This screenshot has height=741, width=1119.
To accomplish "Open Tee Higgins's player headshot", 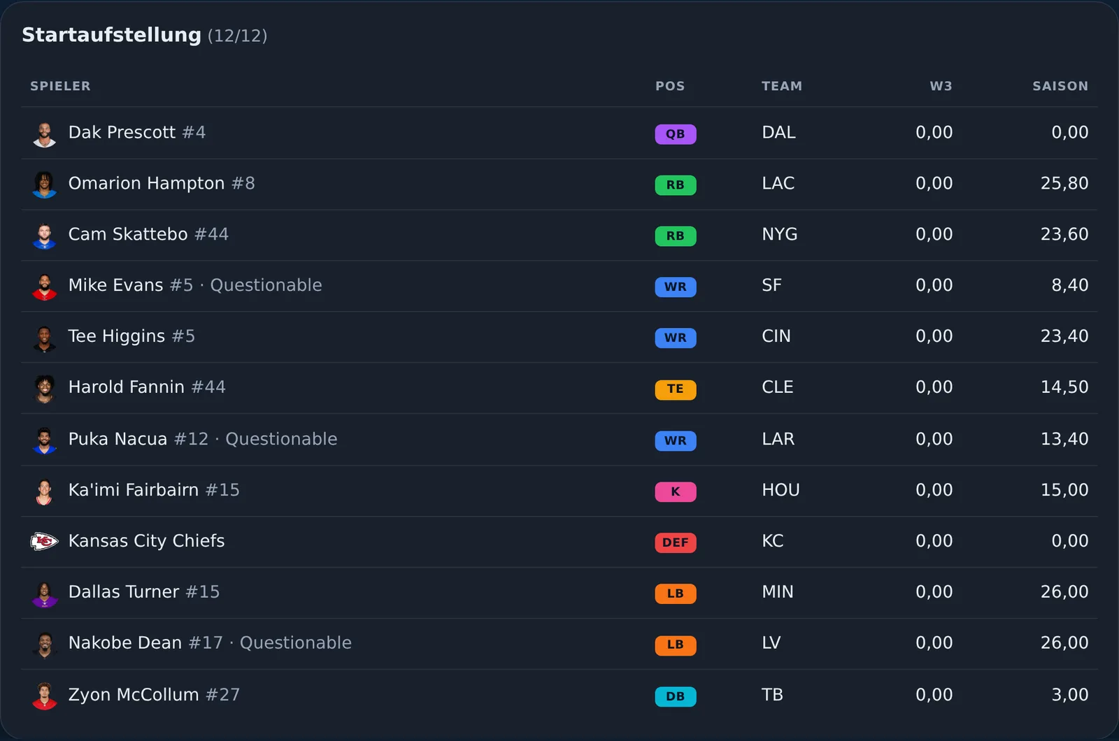I will (45, 338).
